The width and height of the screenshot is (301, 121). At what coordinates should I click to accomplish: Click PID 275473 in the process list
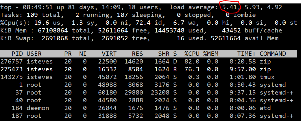12,69
